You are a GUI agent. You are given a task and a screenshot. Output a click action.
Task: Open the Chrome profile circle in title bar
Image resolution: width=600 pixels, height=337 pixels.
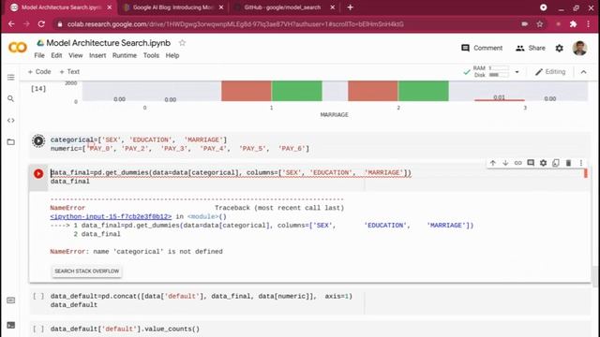tap(544, 7)
